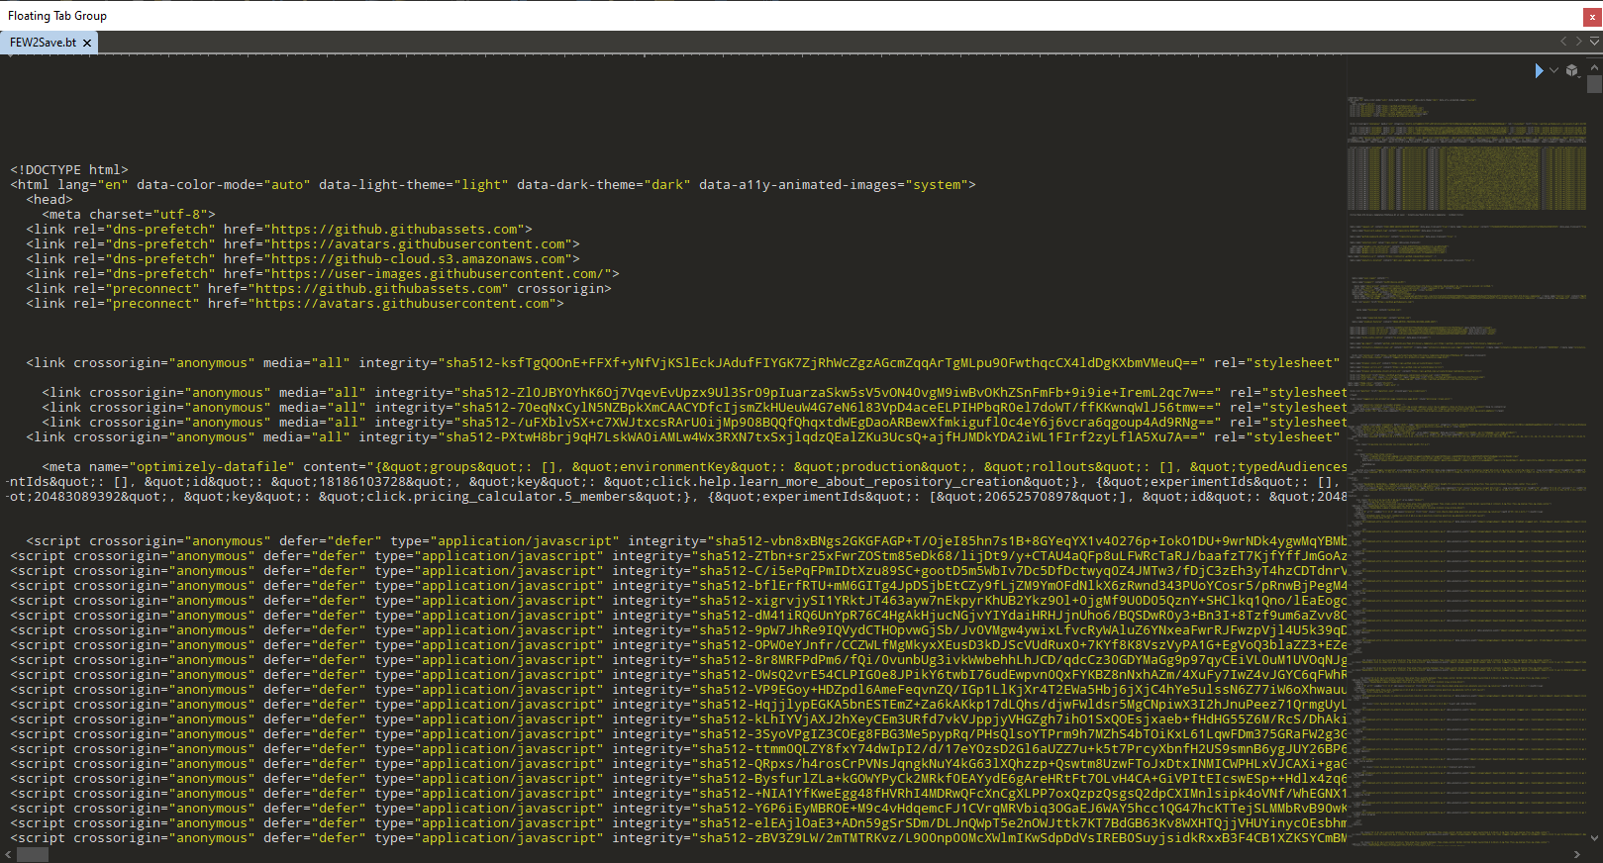Click the script line with sha512-HqjjlypEGKA5bn
Image resolution: width=1603 pixels, height=863 pixels.
coord(678,705)
